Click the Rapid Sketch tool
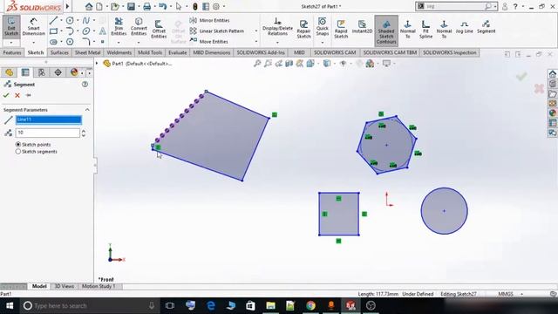 (x=341, y=29)
